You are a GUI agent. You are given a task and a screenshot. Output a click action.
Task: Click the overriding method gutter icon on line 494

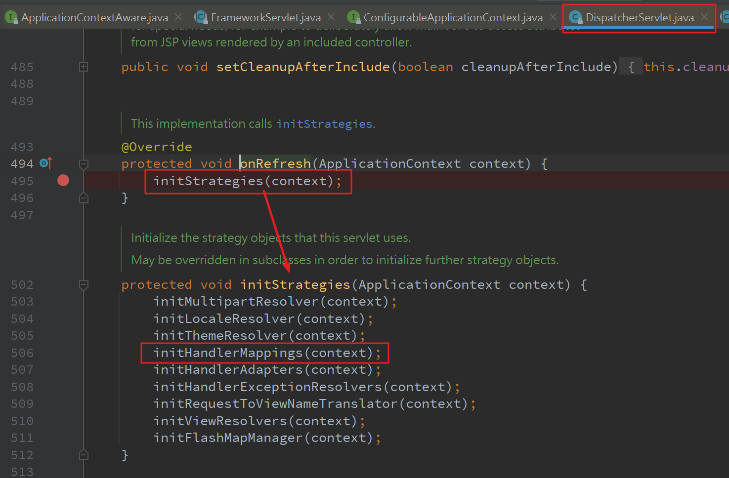coord(45,163)
